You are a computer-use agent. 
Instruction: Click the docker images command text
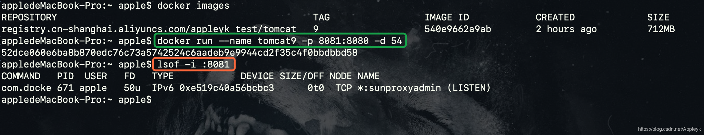(193, 6)
